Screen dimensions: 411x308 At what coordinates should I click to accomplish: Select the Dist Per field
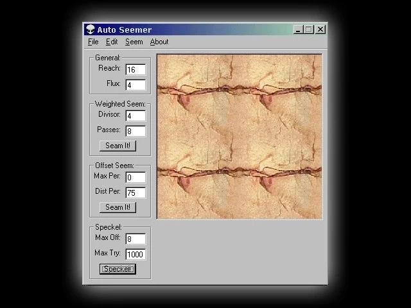(x=136, y=193)
